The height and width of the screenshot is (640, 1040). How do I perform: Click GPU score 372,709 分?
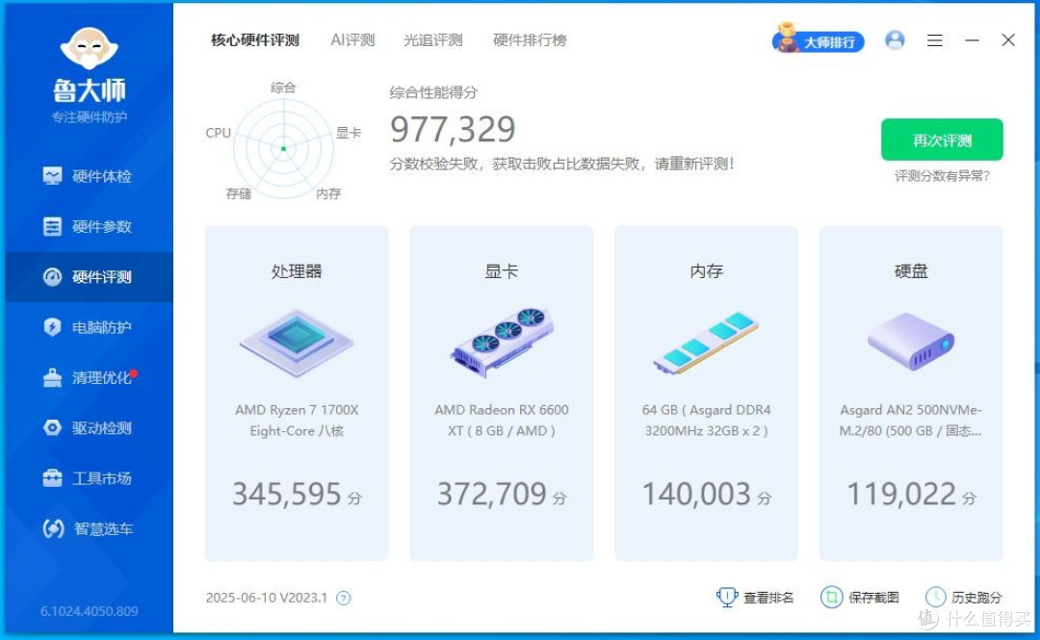click(x=502, y=494)
